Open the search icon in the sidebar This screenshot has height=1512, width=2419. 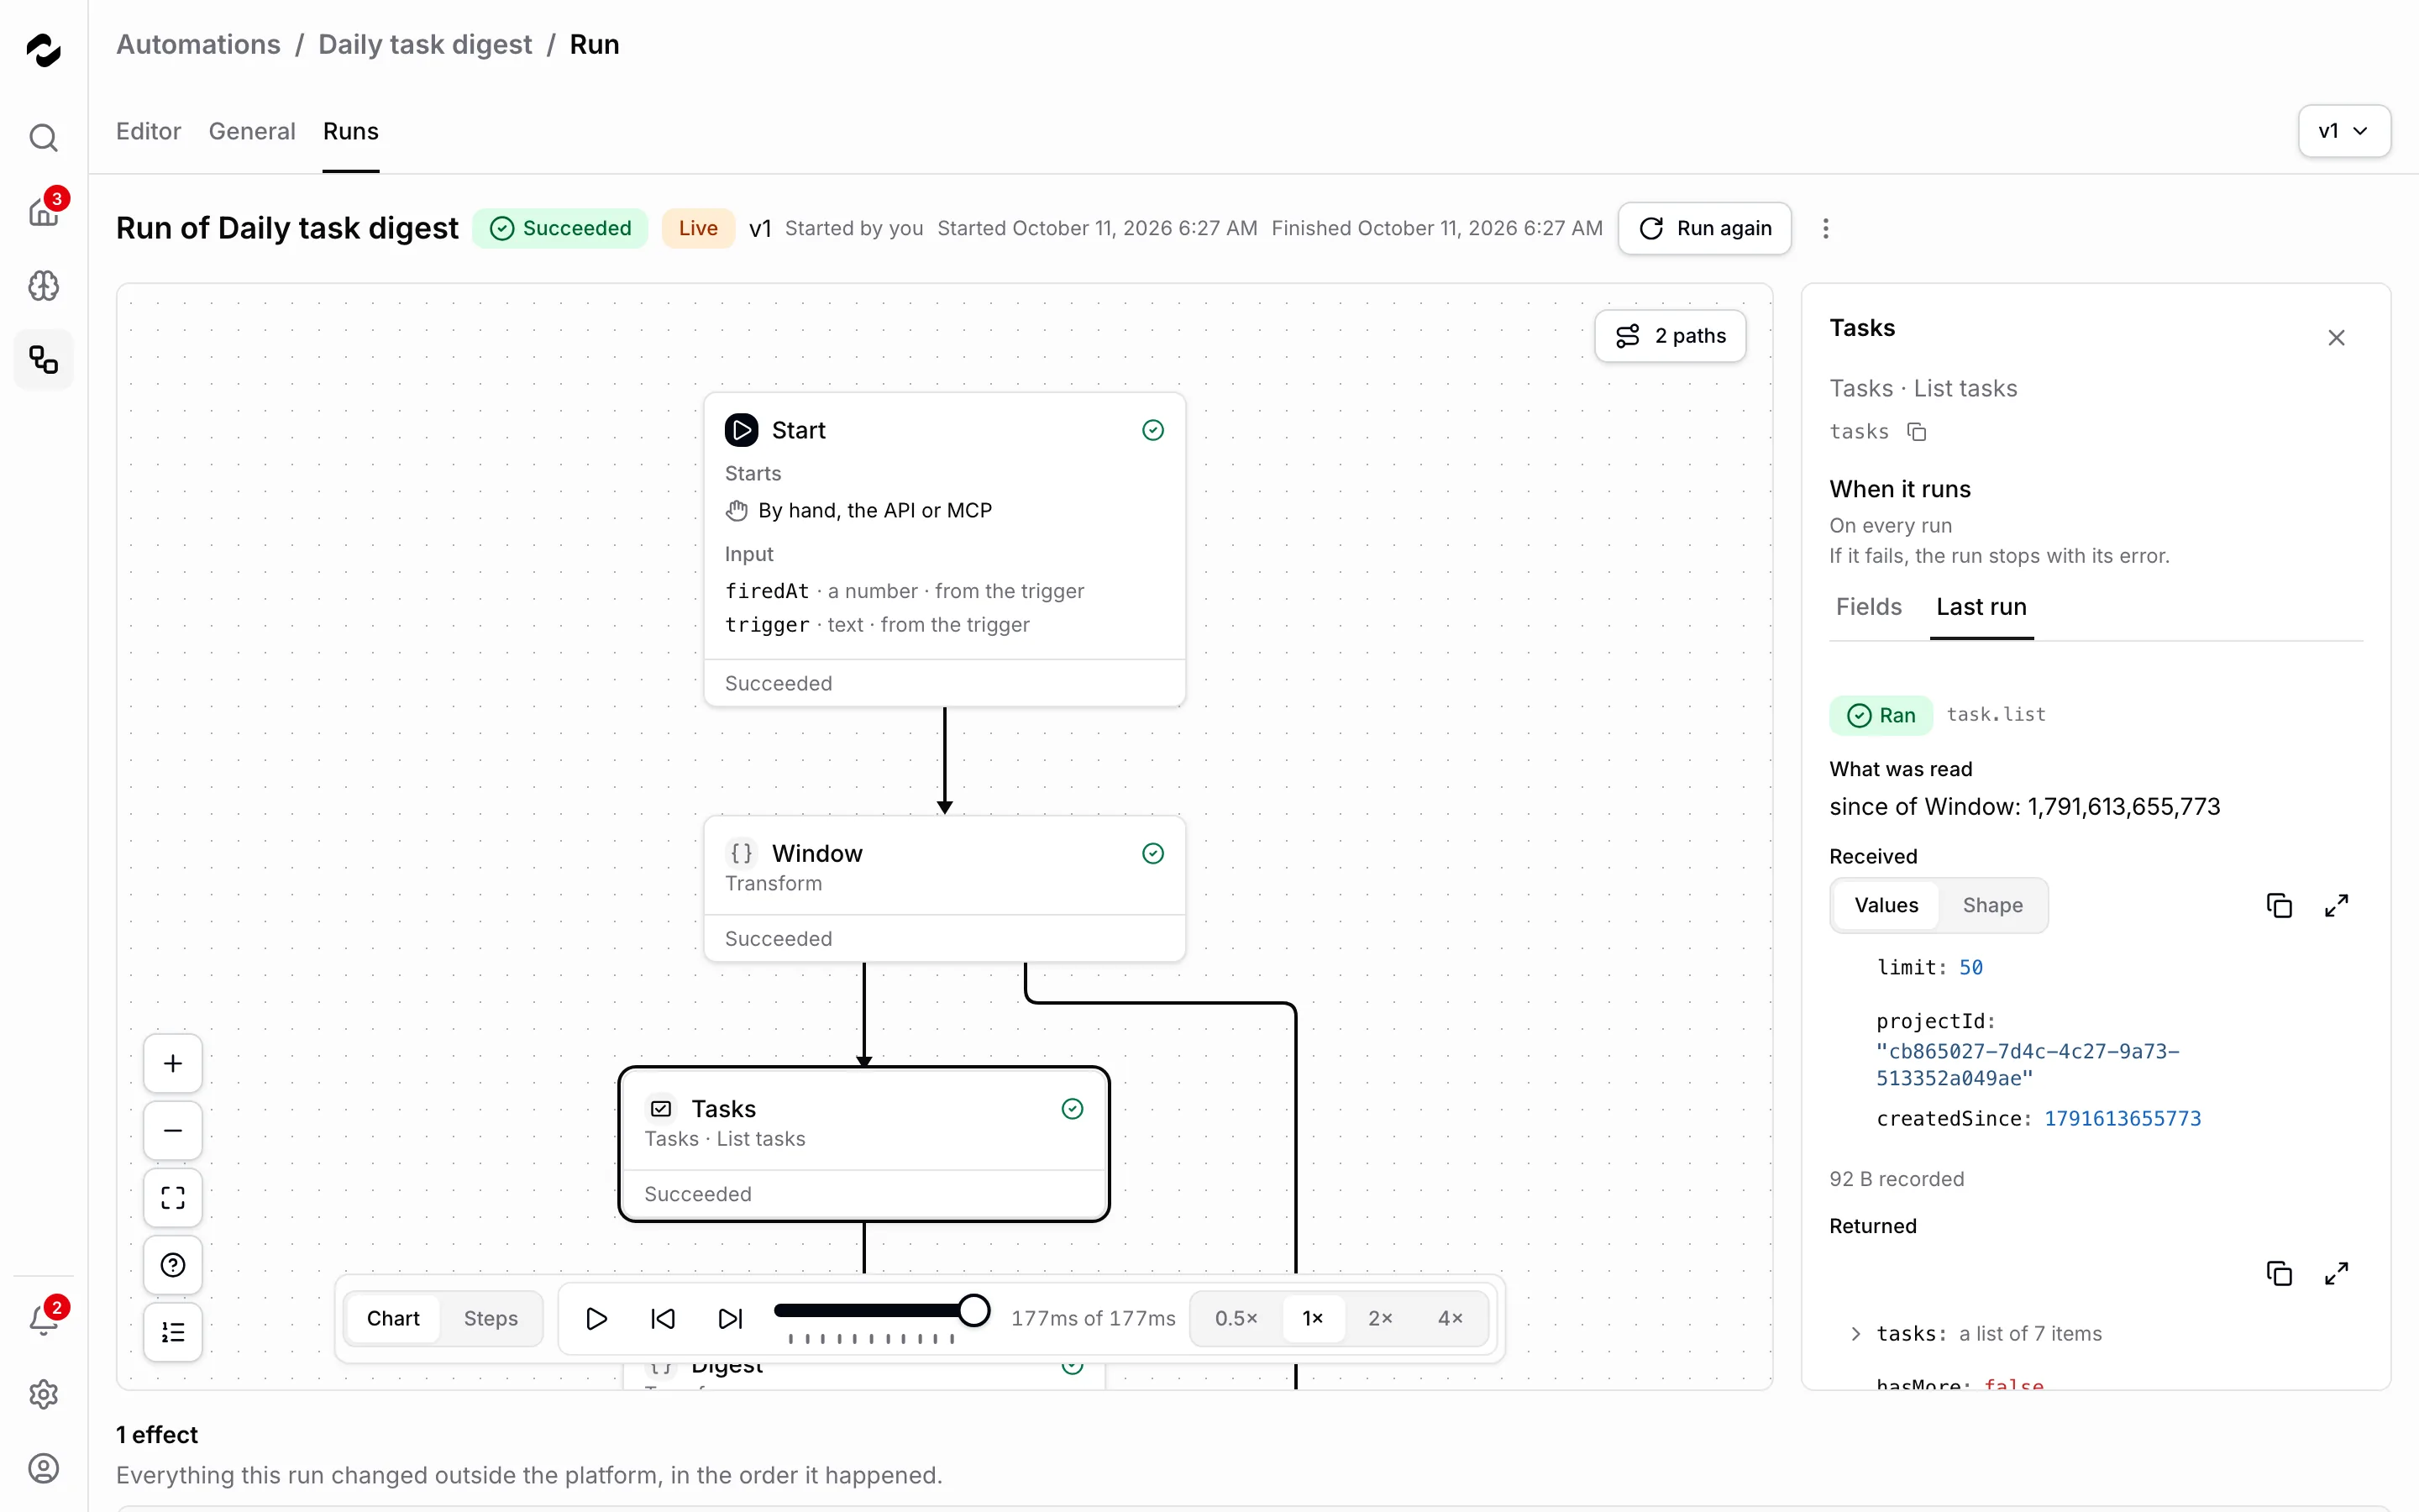tap(43, 137)
